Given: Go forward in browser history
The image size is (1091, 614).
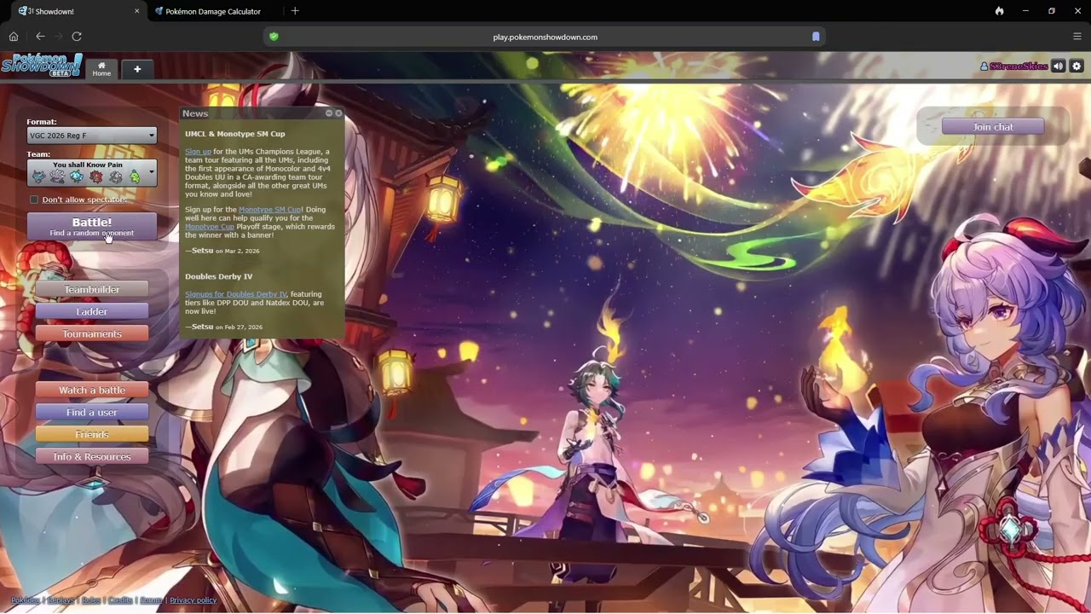Looking at the screenshot, I should [x=58, y=37].
